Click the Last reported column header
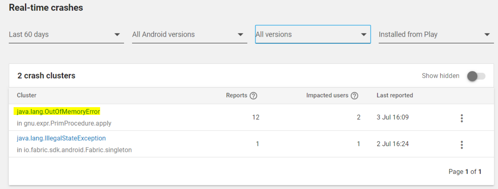 pos(395,95)
